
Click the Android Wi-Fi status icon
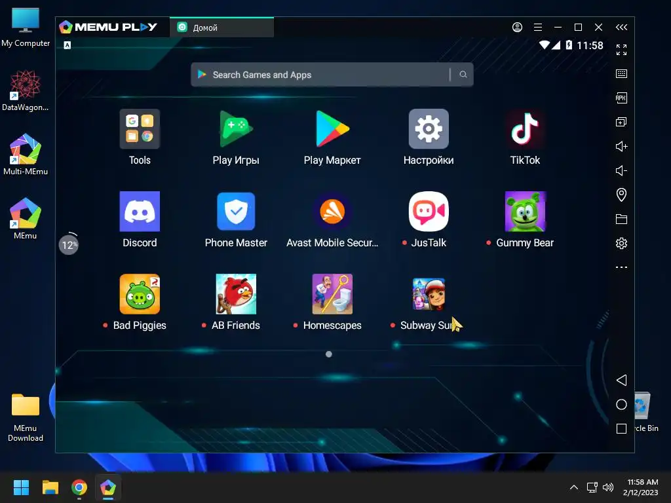click(545, 45)
